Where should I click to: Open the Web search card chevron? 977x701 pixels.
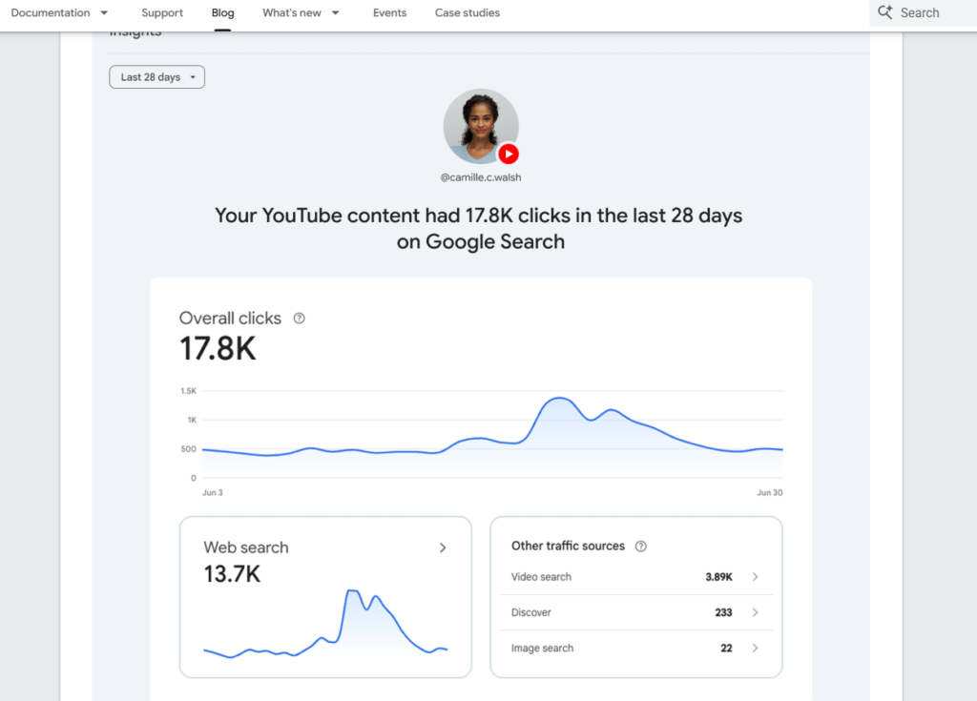(443, 547)
